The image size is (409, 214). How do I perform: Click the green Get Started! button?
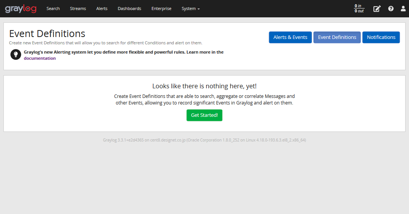click(204, 115)
